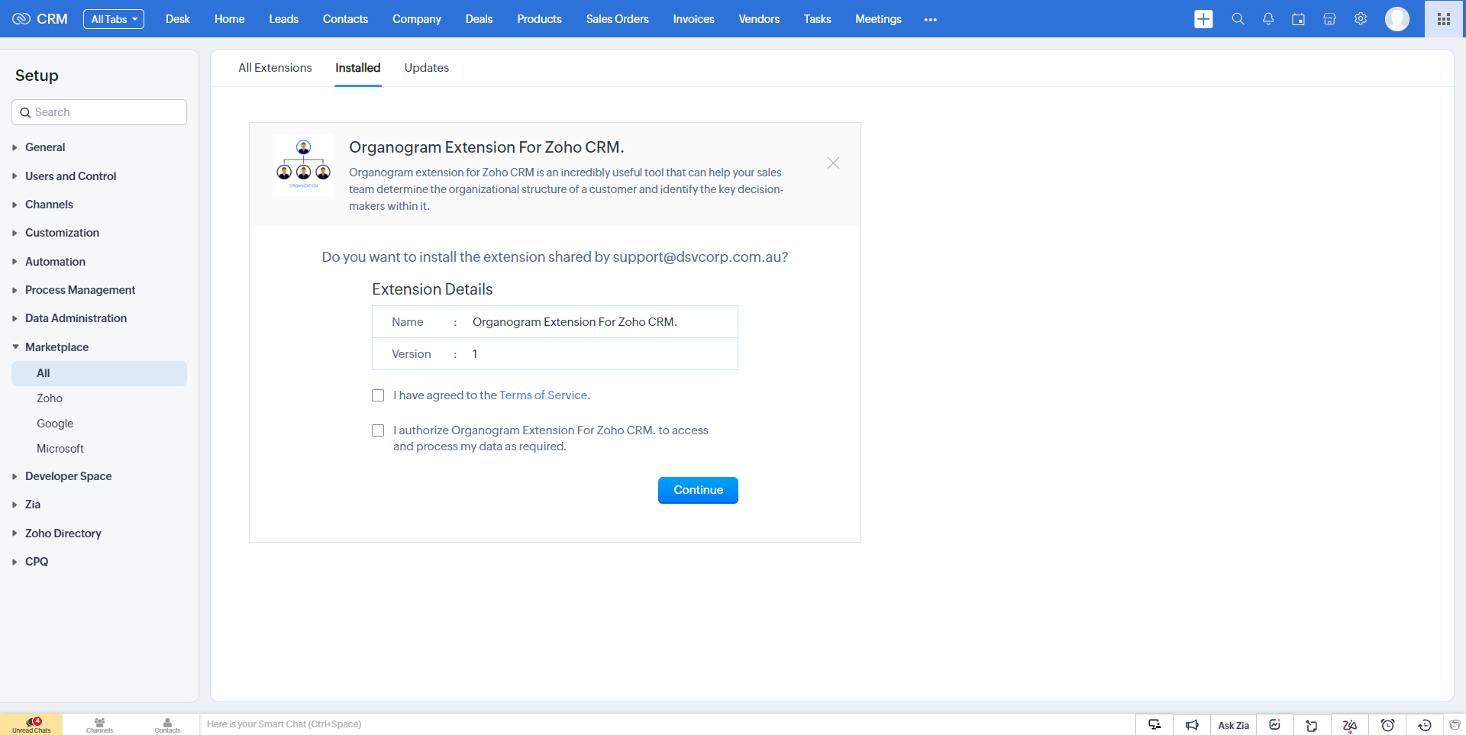This screenshot has width=1466, height=735.
Task: Open global search magnifier in top bar
Action: tap(1238, 19)
